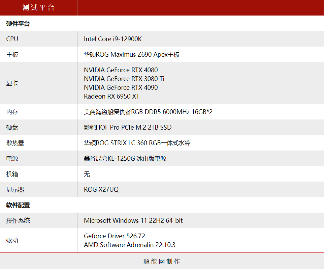Click the 主板 row label

[x=12, y=55]
